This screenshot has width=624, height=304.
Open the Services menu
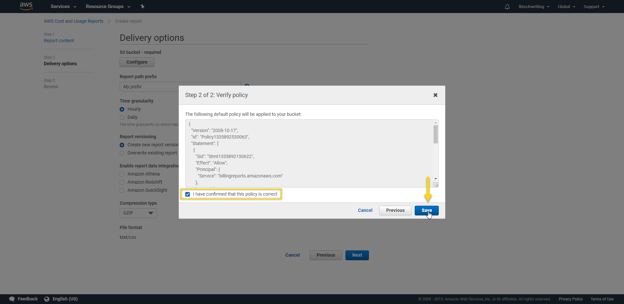pos(63,6)
